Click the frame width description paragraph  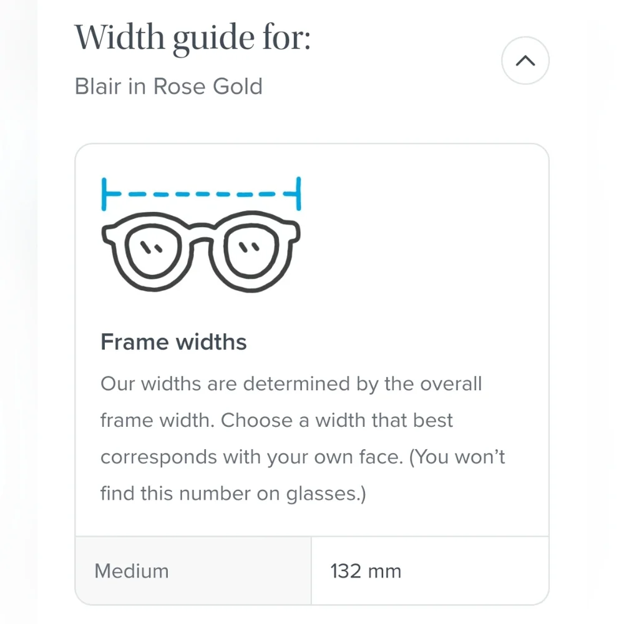pos(301,438)
